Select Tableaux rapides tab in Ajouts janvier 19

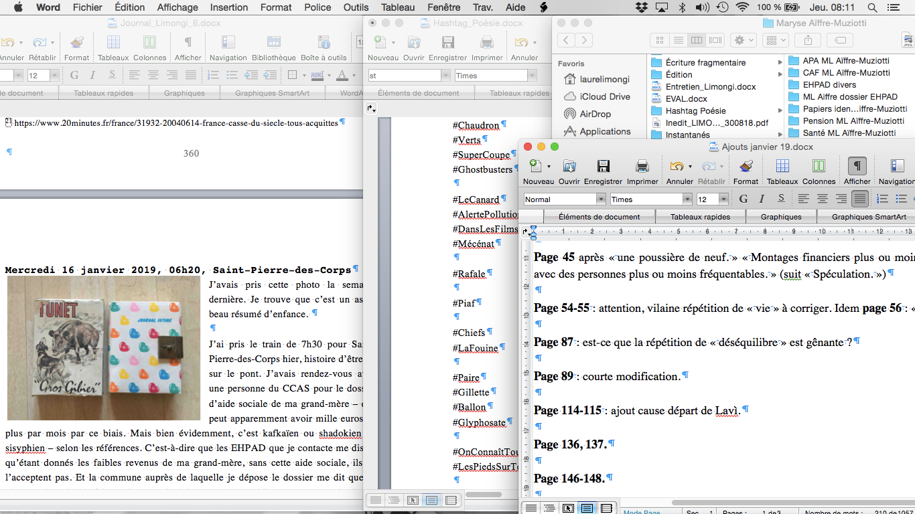699,217
